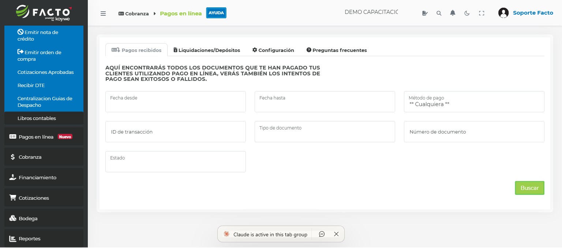Open the Tipo de documento selector

pos(325,132)
